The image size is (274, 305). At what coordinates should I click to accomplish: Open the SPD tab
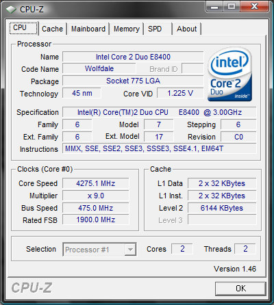158,29
